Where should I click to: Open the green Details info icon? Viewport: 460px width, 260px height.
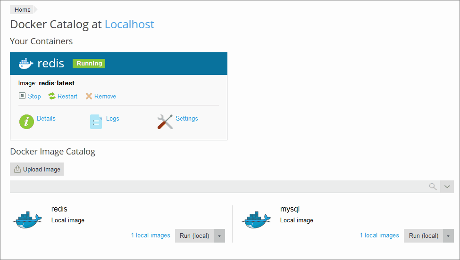(26, 121)
